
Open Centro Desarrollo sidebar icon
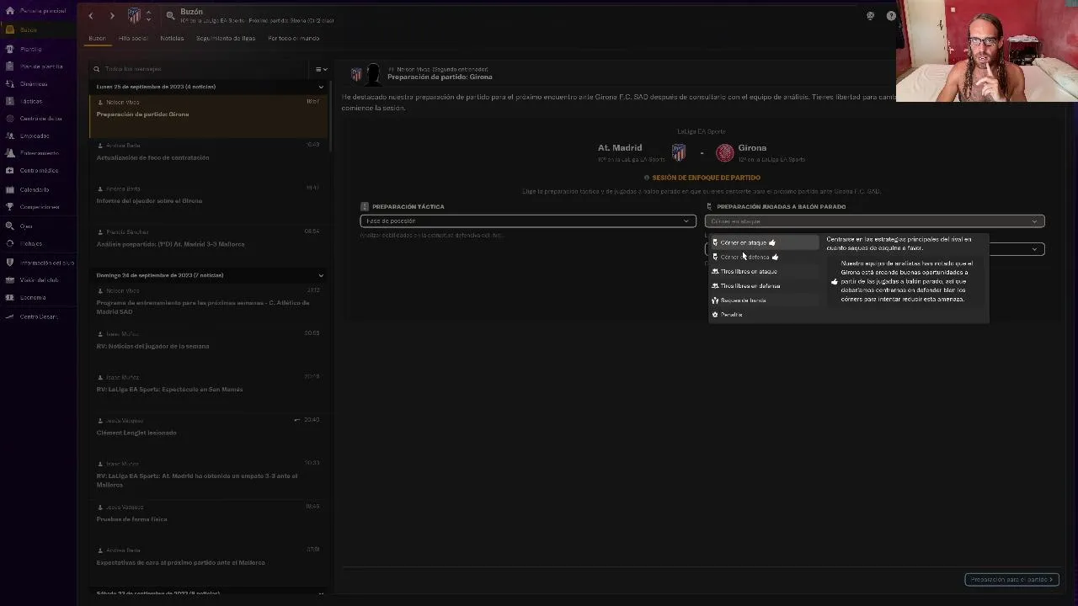[x=9, y=316]
